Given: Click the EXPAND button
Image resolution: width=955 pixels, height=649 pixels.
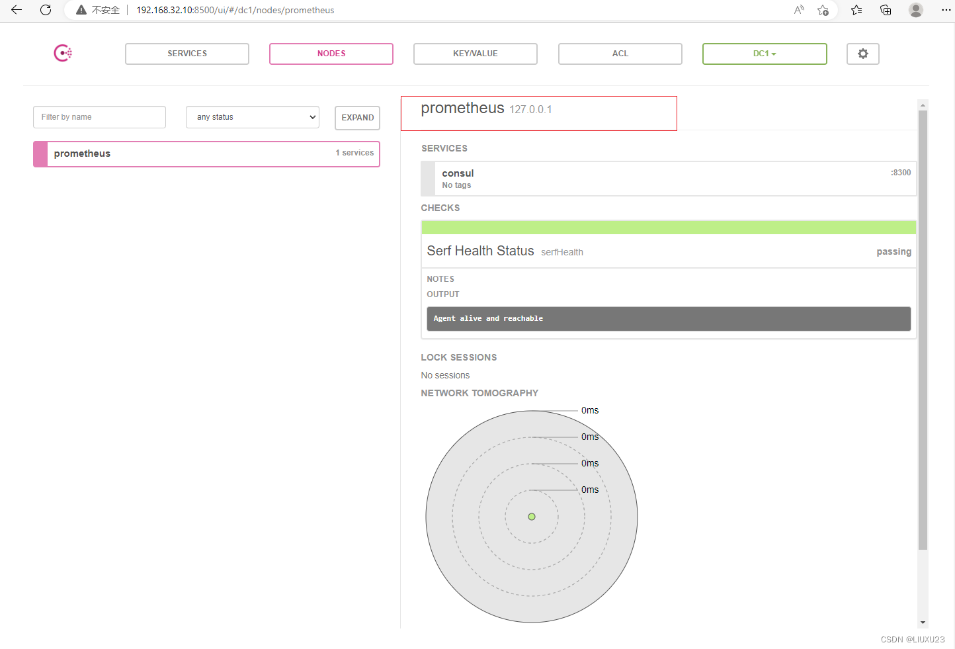Looking at the screenshot, I should point(357,118).
